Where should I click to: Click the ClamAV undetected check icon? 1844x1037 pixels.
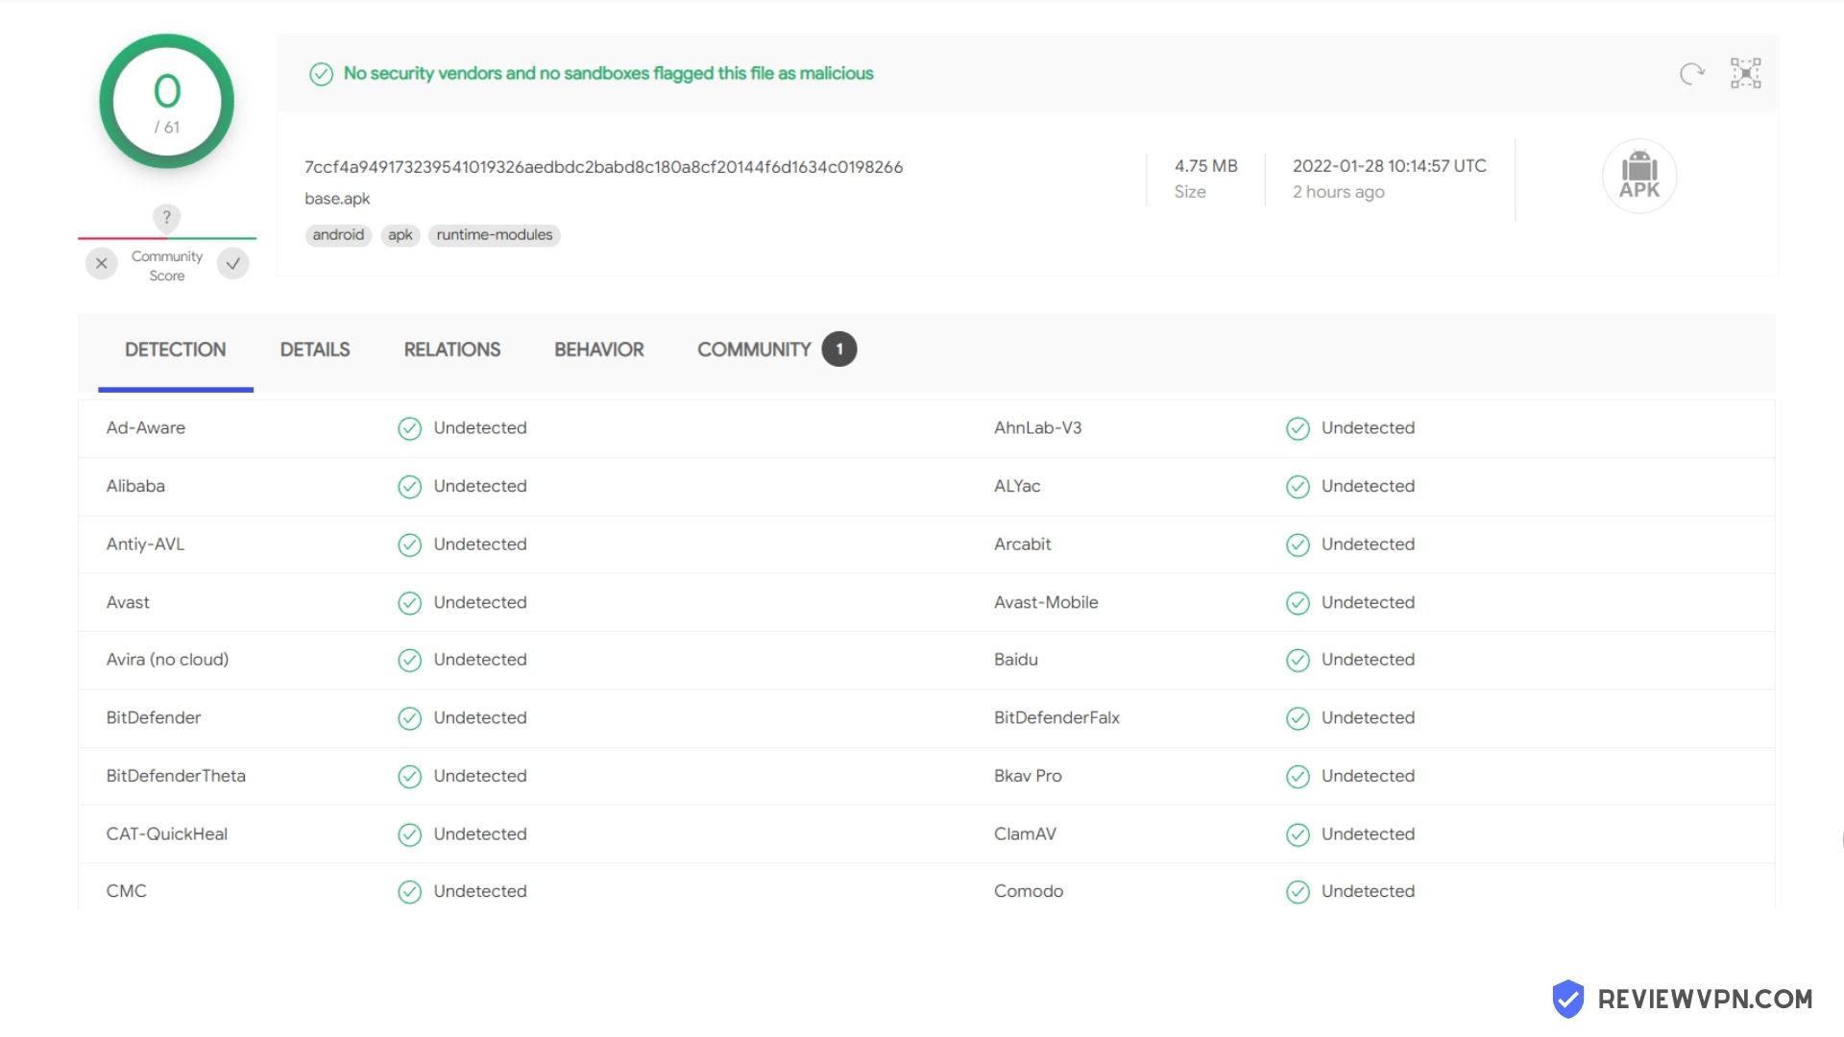coord(1298,834)
